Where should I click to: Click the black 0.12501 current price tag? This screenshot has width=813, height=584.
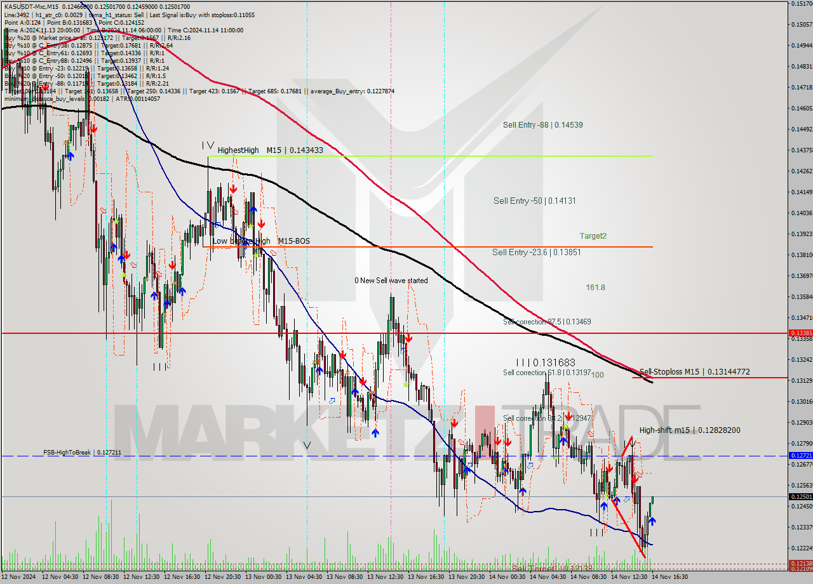point(800,497)
